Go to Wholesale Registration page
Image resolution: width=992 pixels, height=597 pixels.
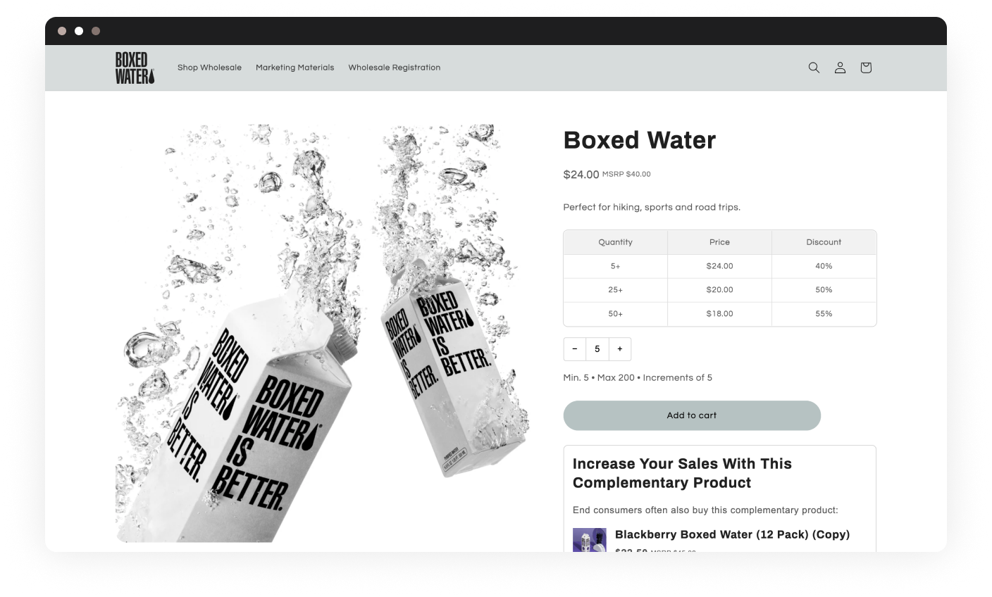[x=395, y=68]
